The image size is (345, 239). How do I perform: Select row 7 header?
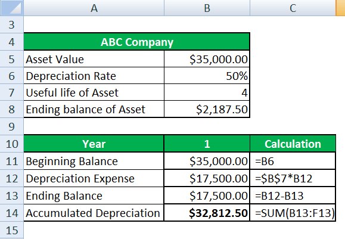11,92
